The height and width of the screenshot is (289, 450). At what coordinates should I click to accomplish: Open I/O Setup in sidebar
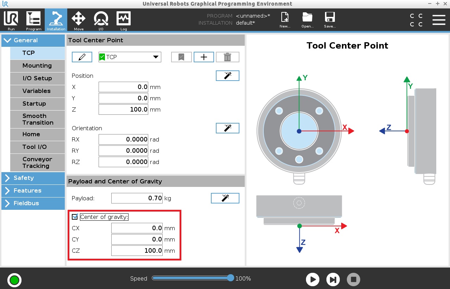[x=37, y=78]
